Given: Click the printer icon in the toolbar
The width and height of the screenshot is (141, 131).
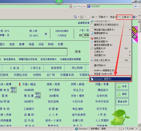Looking at the screenshot, I should pyautogui.click(x=93, y=17).
